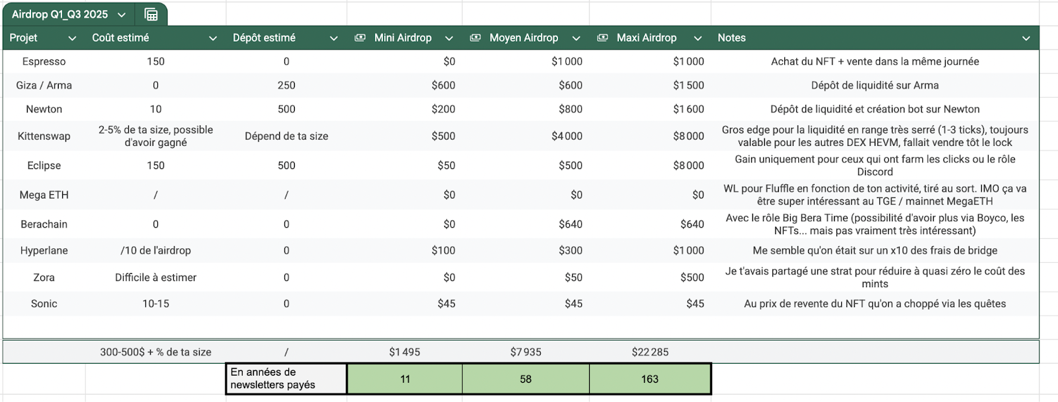Select Zora 'Difficile à estimer' cell
The image size is (1058, 402).
click(156, 277)
